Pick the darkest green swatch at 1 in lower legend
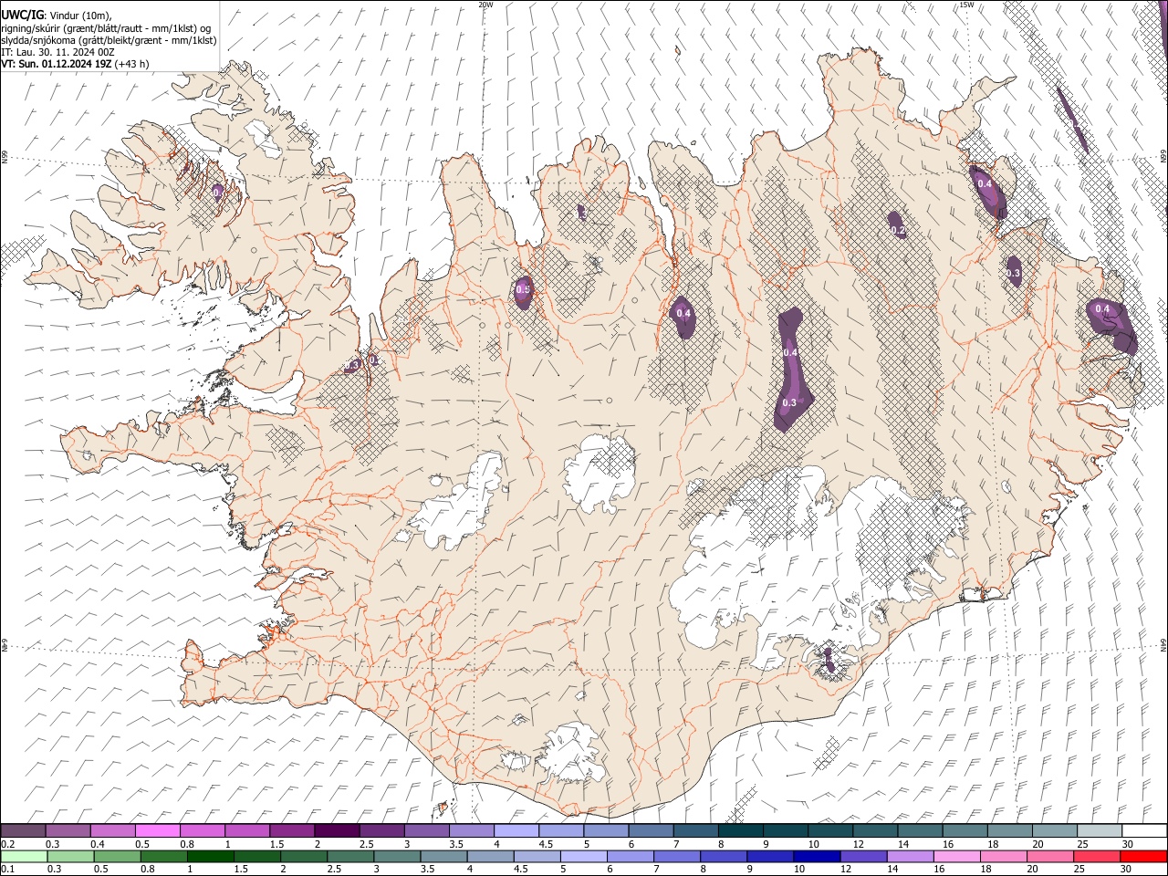 pyautogui.click(x=211, y=857)
